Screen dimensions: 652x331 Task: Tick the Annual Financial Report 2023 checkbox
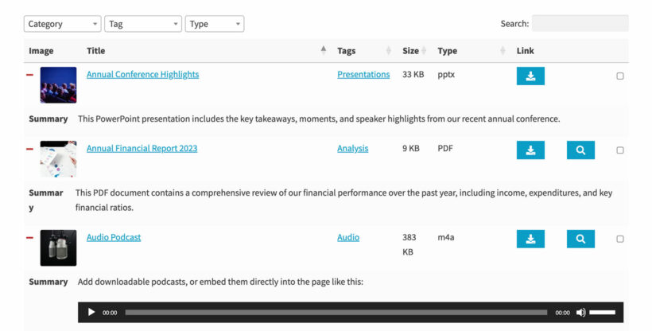620,150
